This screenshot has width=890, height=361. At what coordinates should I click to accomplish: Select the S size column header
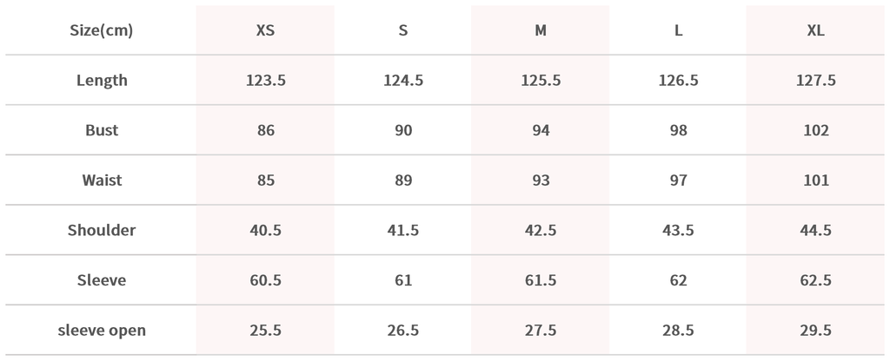click(x=403, y=30)
